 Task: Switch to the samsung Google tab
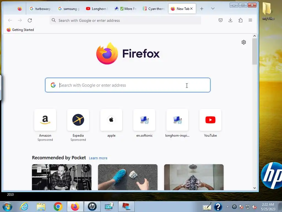(69, 9)
